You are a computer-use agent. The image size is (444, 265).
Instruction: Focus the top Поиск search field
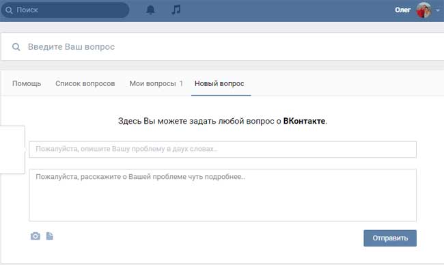[x=65, y=10]
